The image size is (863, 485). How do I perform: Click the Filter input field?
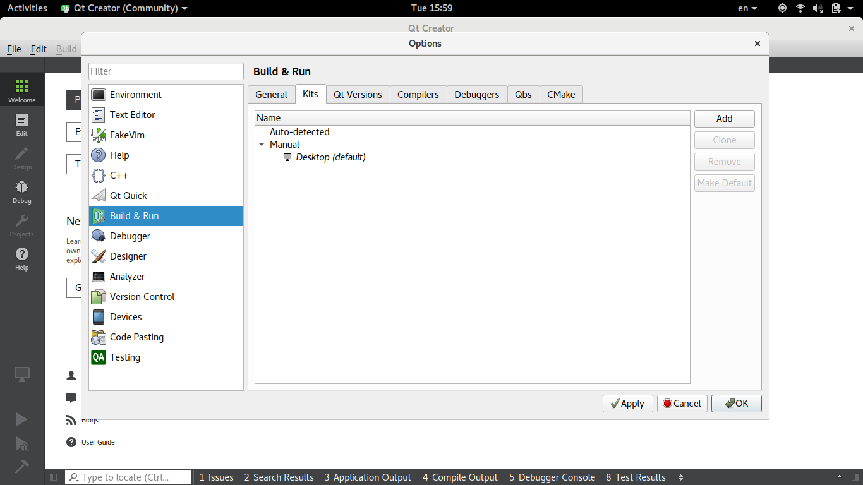pos(166,71)
